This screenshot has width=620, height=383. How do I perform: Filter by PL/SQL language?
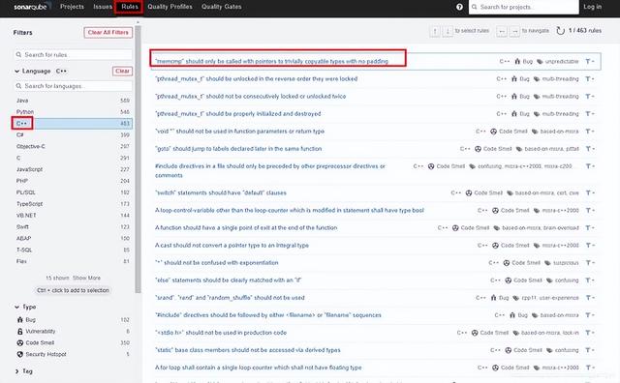pos(73,192)
